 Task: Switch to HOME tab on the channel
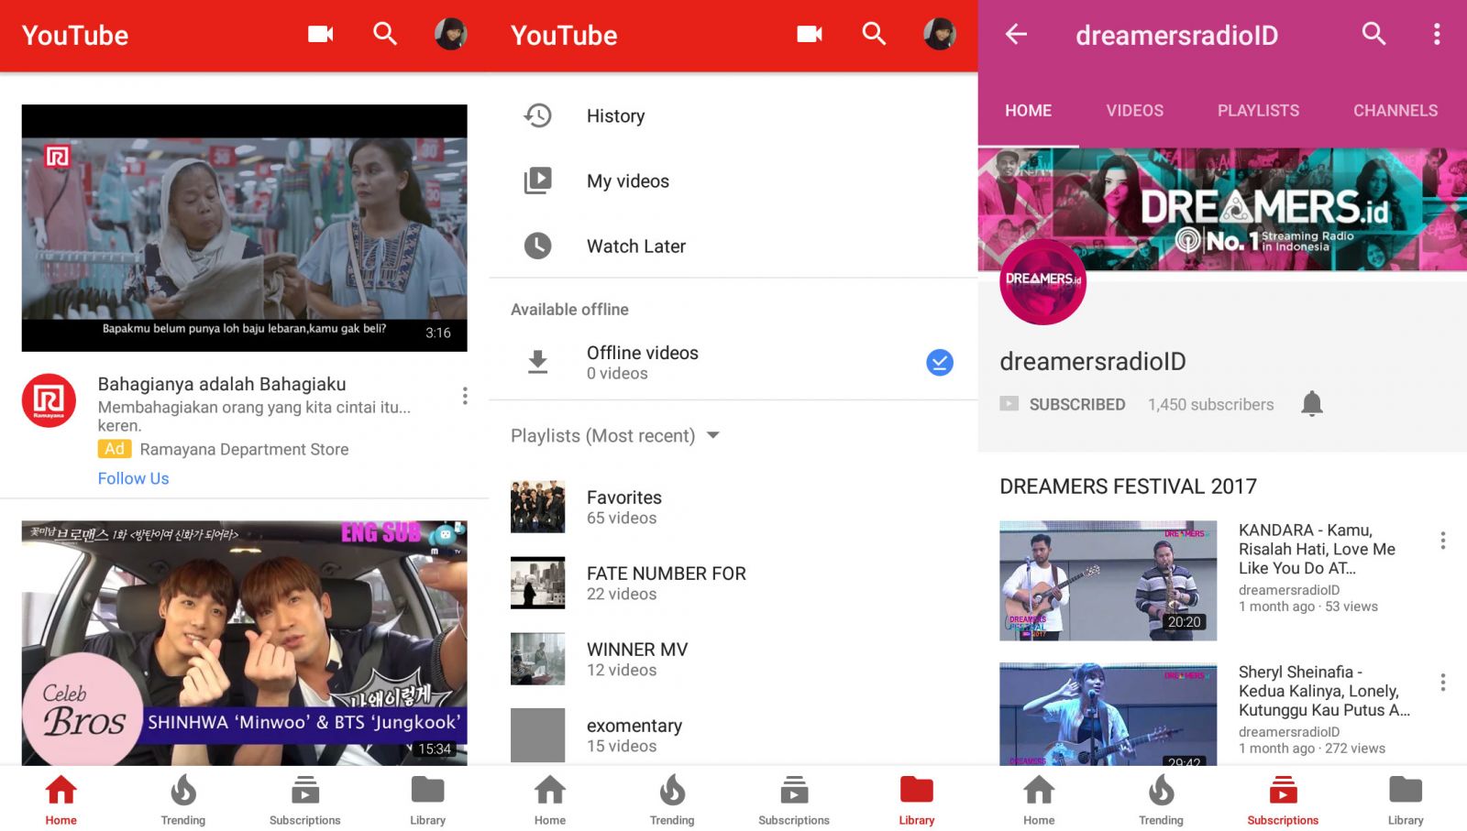(x=1028, y=111)
